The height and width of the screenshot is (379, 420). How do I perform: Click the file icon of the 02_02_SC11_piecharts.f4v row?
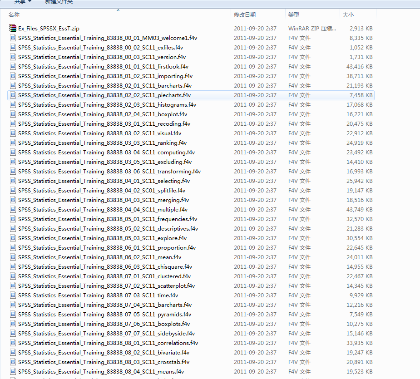click(13, 95)
